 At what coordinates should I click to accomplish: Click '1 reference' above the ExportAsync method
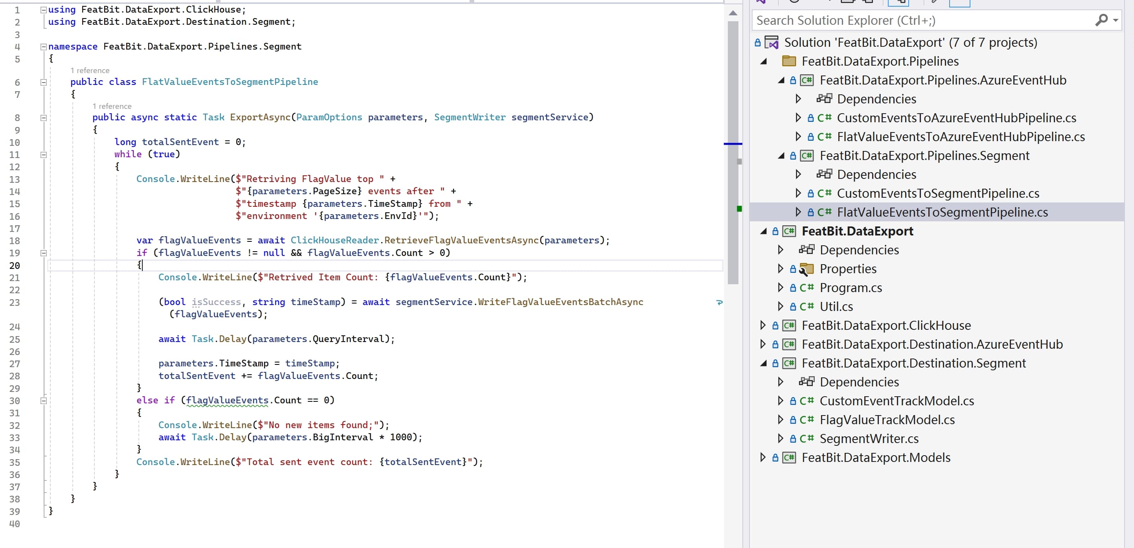tap(112, 106)
